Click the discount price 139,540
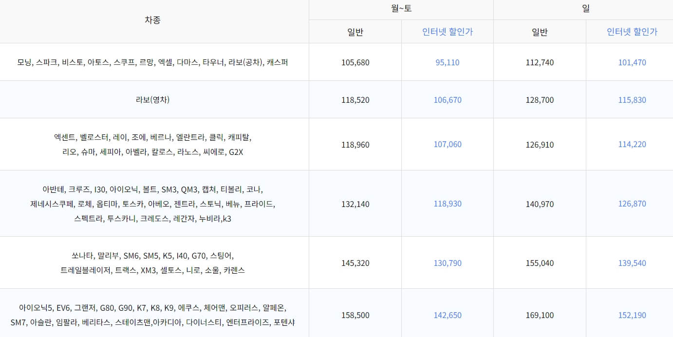The height and width of the screenshot is (337, 673). coord(632,263)
